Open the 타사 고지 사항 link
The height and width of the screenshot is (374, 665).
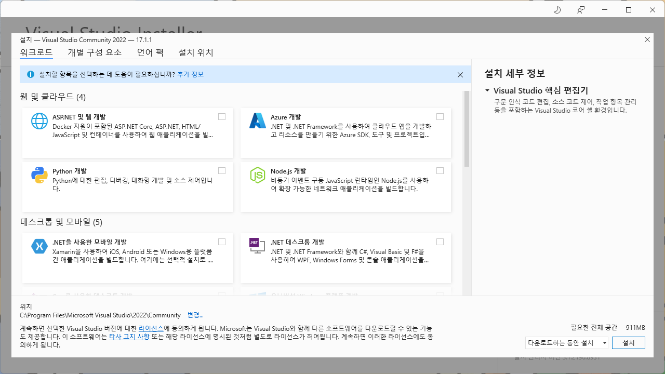129,337
